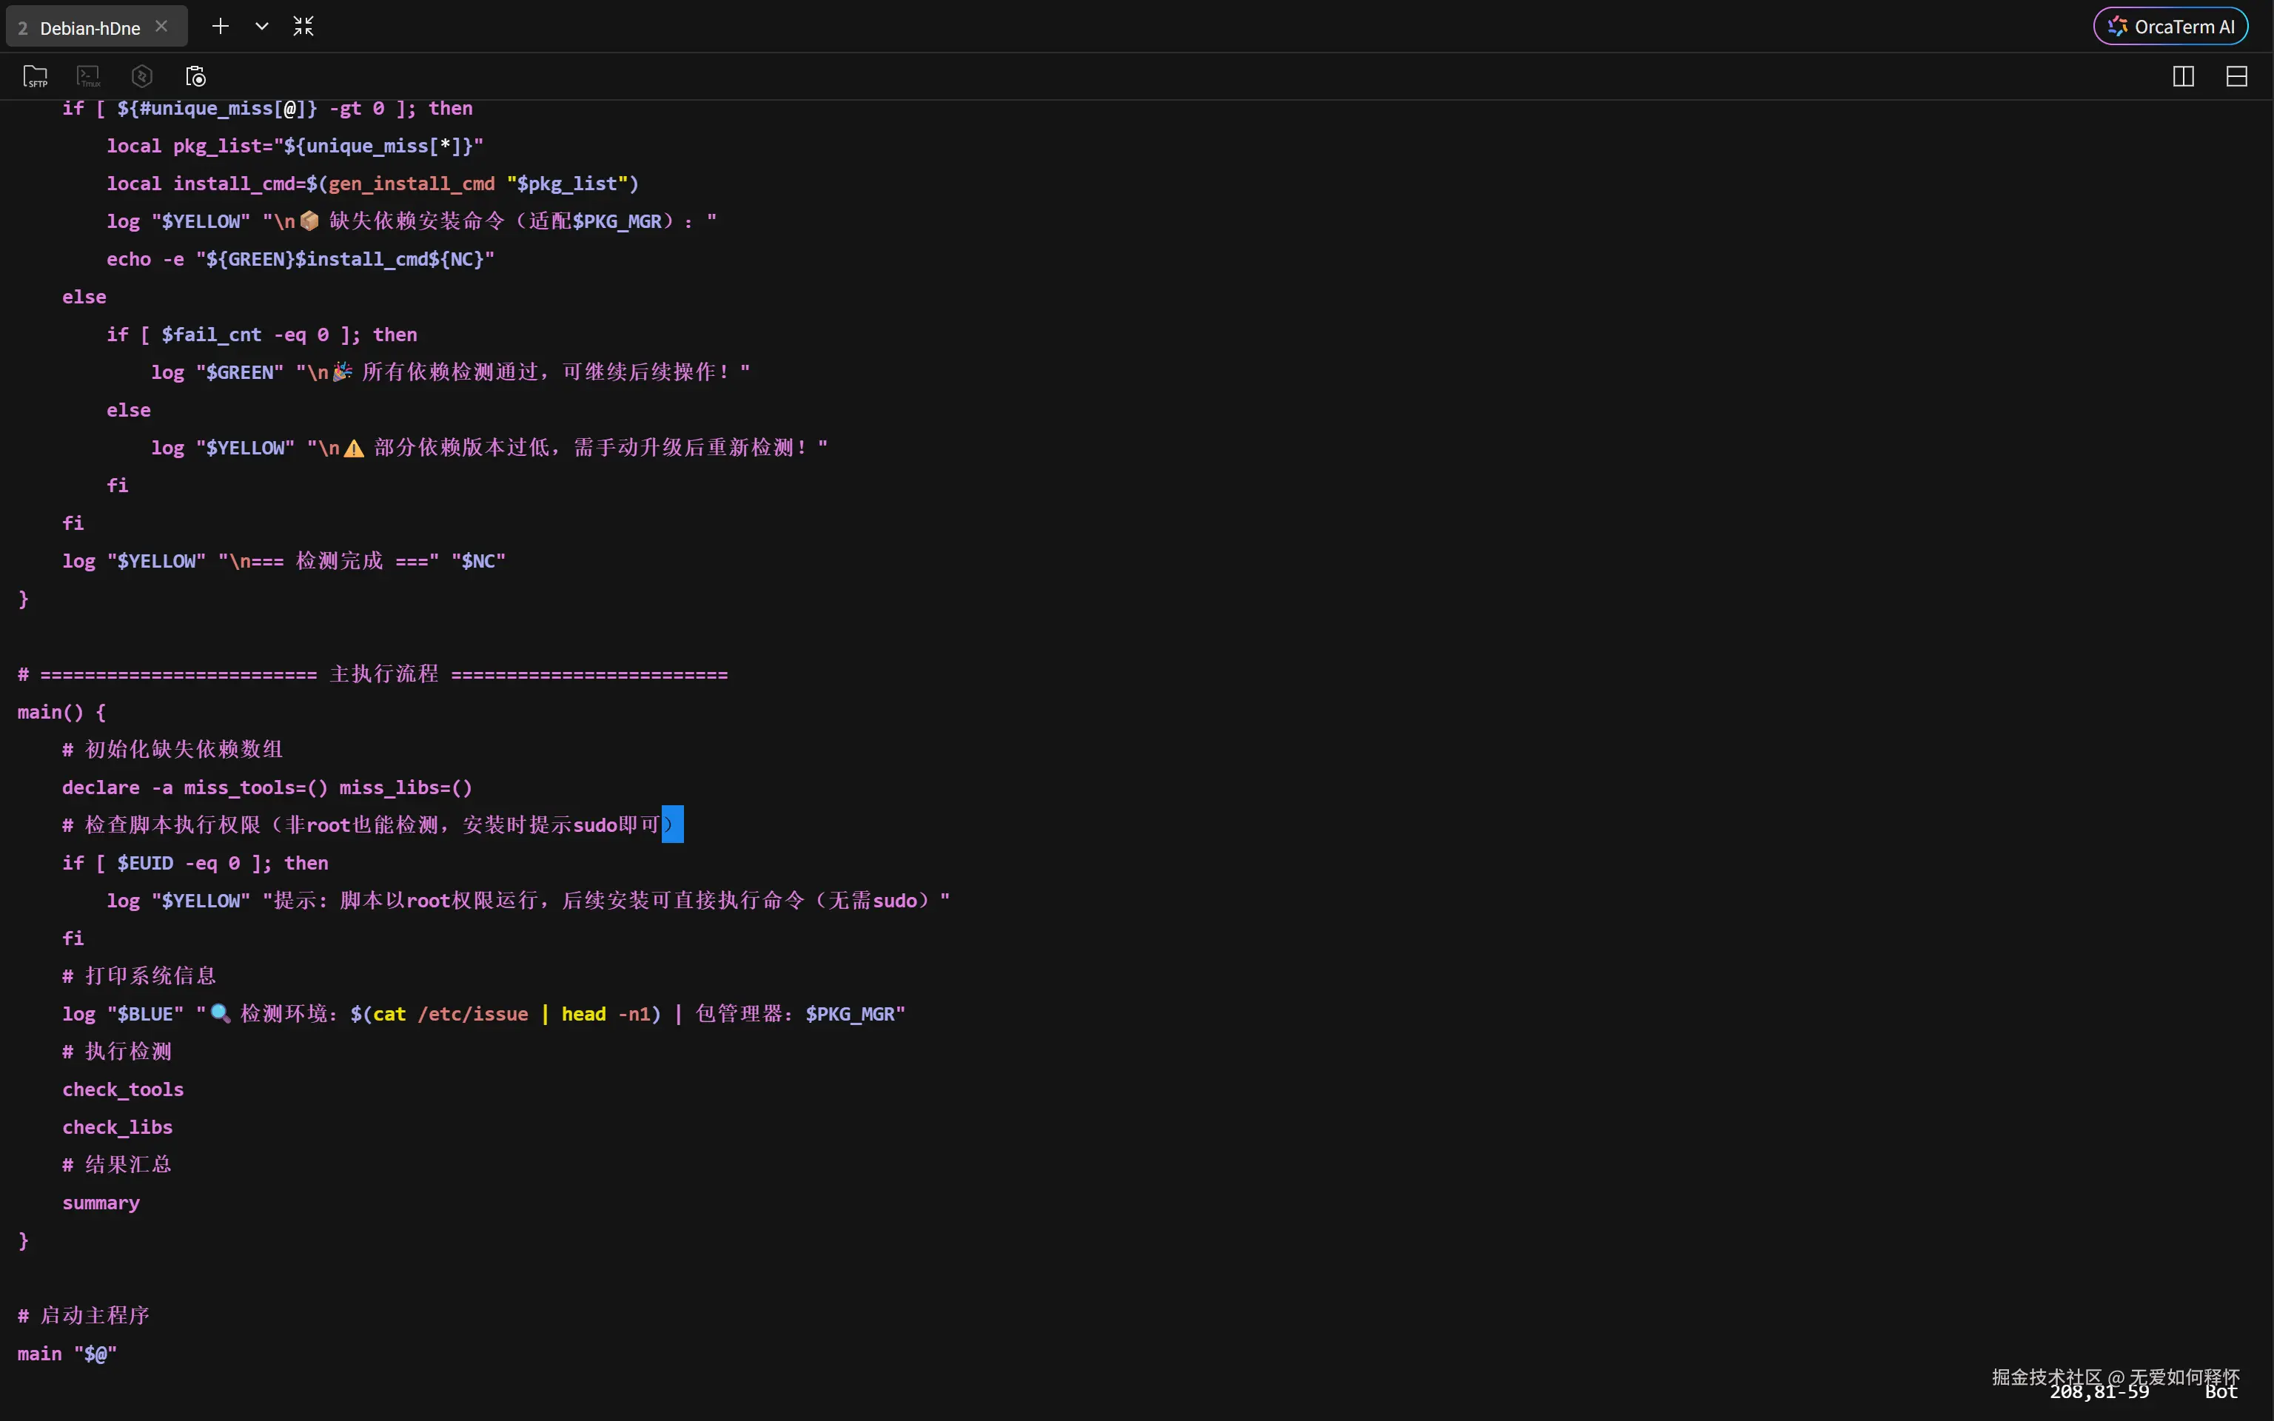Screen dimensions: 2274x1421
Task: Click the summary call line
Action: (101, 1203)
